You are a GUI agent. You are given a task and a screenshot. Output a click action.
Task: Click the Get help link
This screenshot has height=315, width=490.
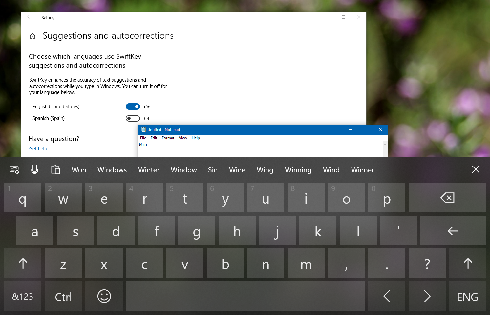[x=38, y=148]
